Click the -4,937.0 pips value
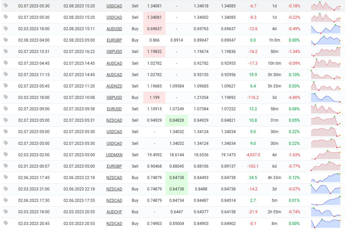 (253, 155)
